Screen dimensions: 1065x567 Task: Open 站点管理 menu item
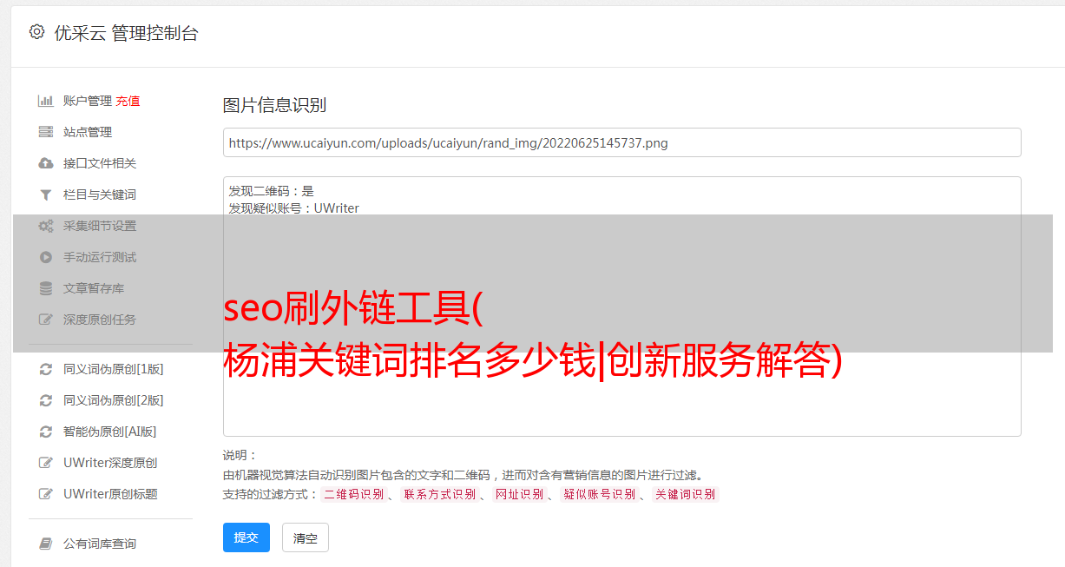[x=88, y=132]
